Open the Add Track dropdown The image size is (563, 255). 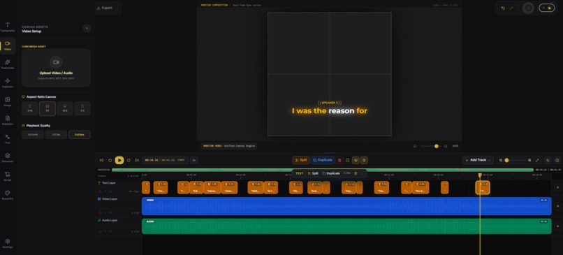[478, 160]
